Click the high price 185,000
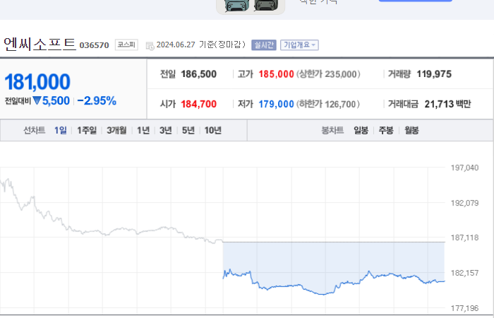The height and width of the screenshot is (318, 494). point(277,74)
